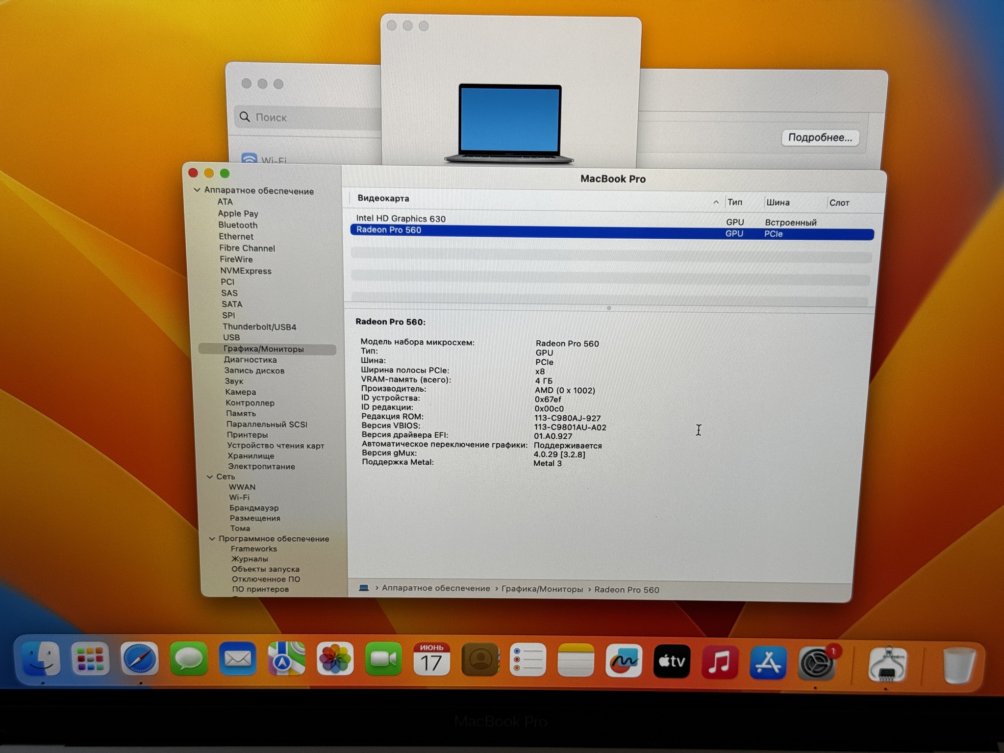Select USB in sidebar

pyautogui.click(x=231, y=337)
